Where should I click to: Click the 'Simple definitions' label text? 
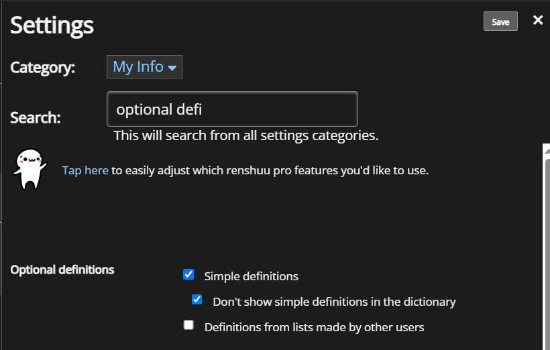pyautogui.click(x=251, y=276)
